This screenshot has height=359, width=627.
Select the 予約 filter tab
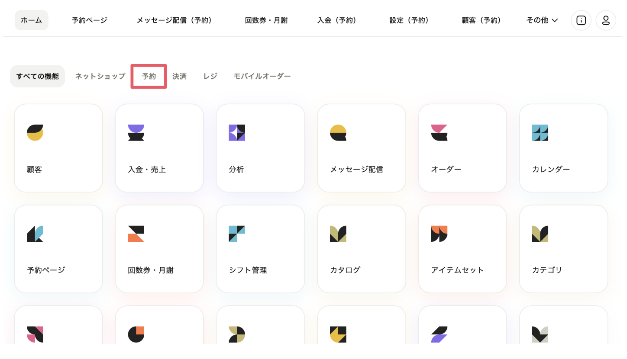[x=149, y=77]
